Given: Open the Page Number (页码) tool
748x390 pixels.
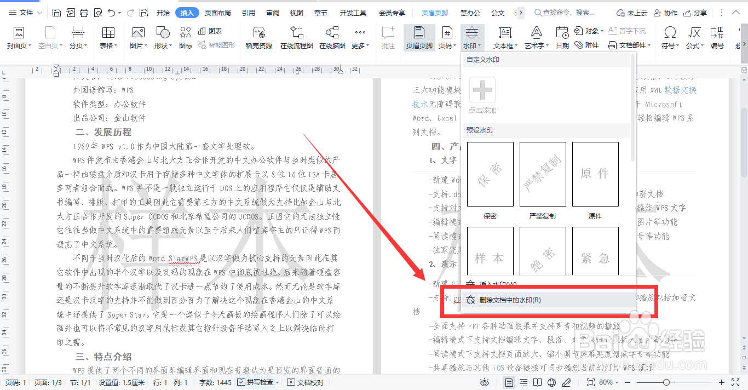Looking at the screenshot, I should click(x=447, y=38).
